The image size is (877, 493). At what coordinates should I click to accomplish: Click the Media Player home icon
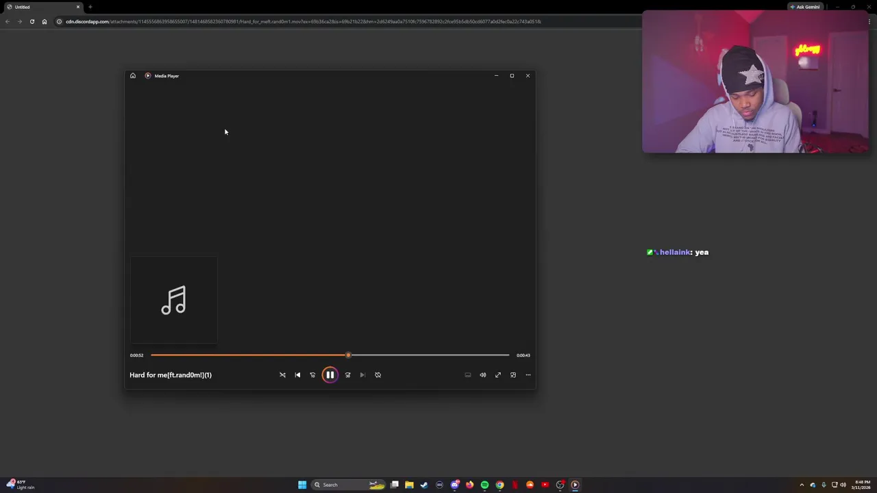click(x=133, y=75)
